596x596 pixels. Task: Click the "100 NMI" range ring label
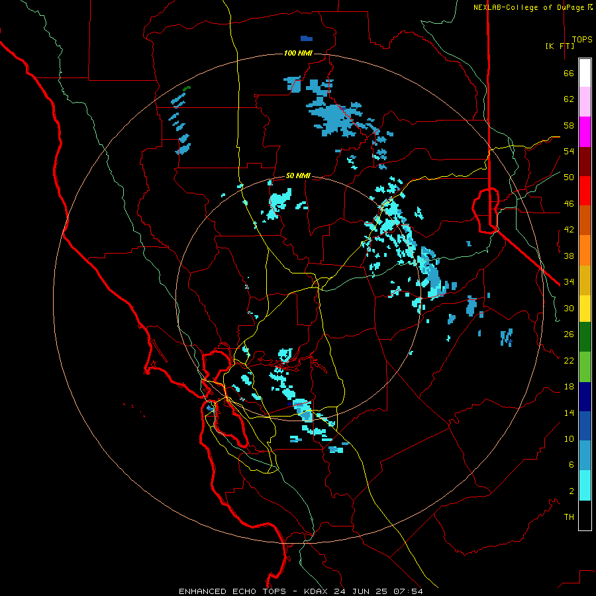coord(298,53)
